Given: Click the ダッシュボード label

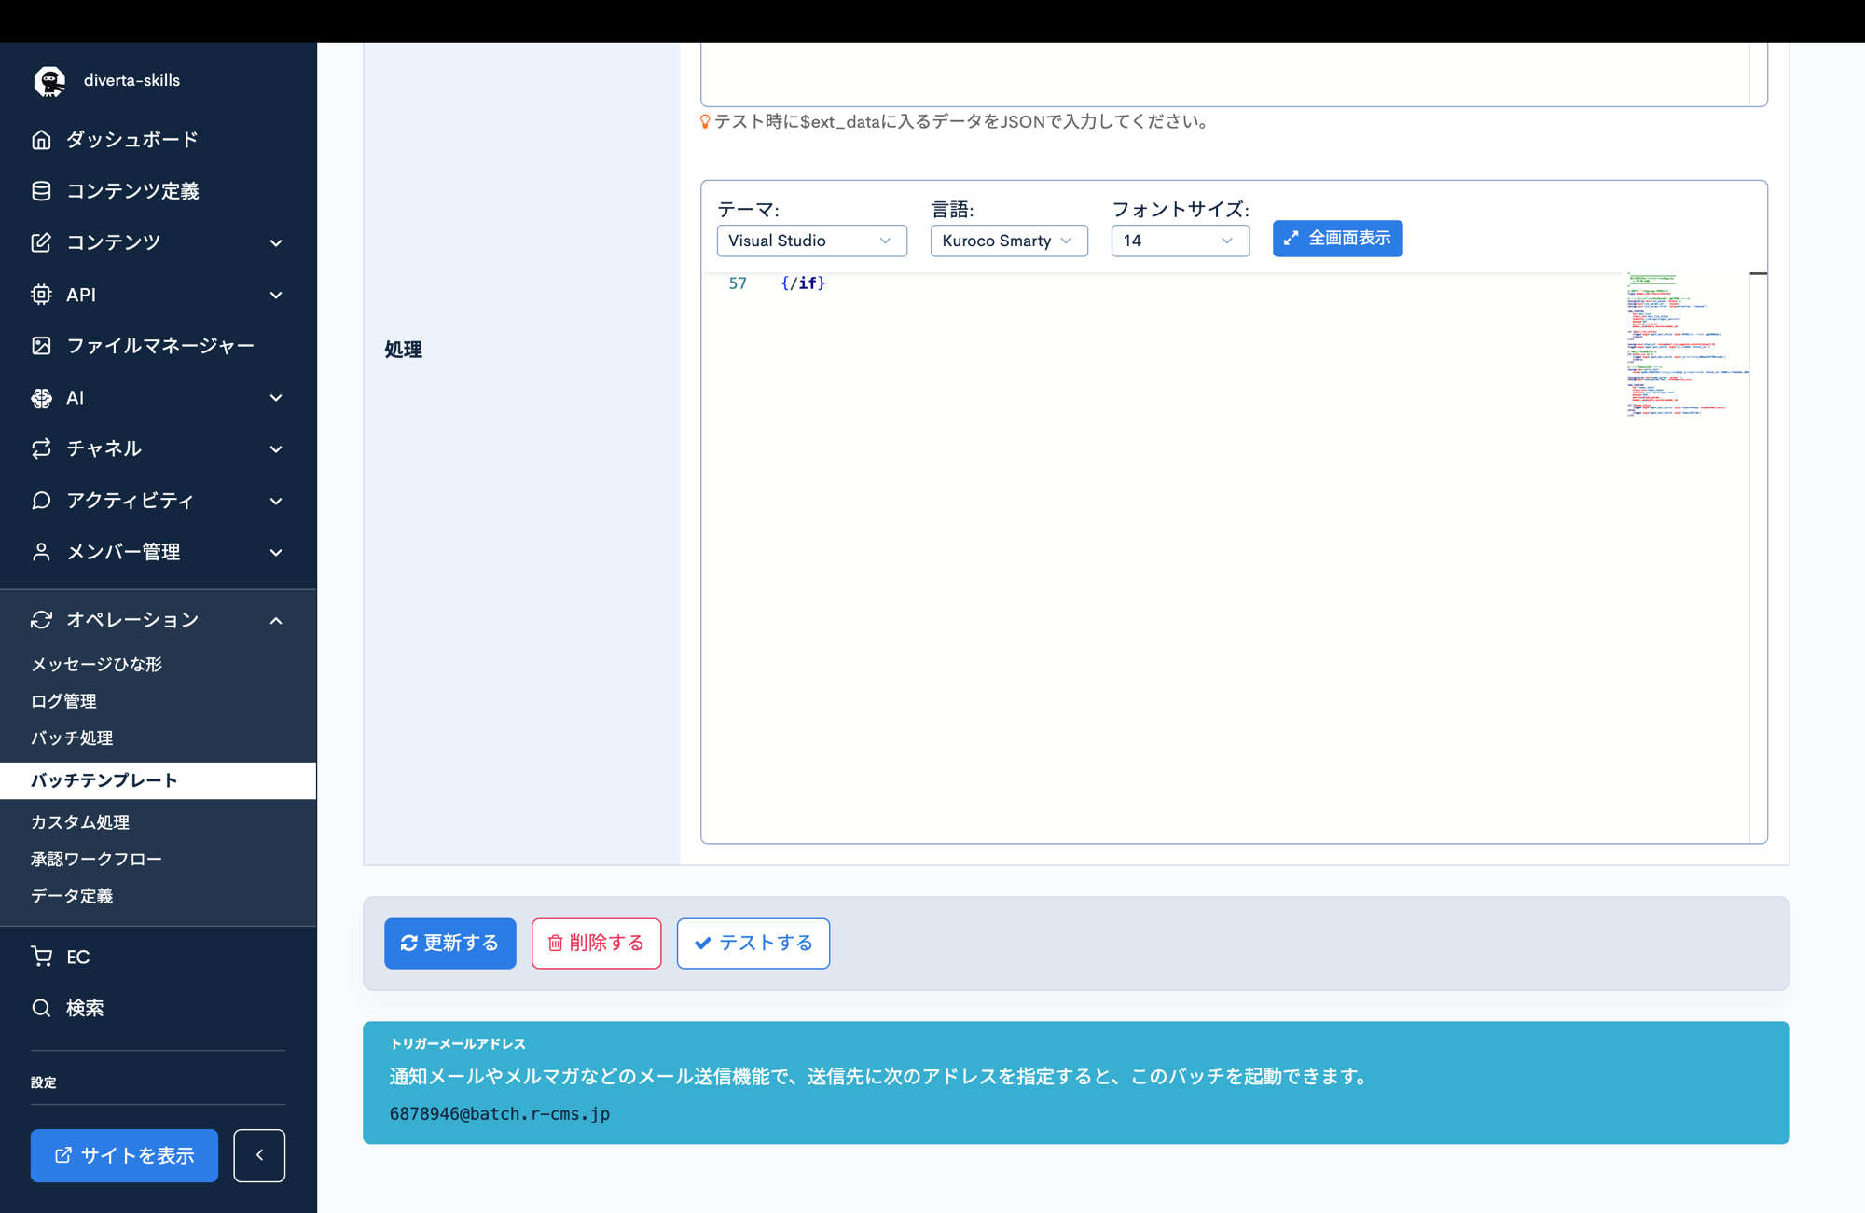Looking at the screenshot, I should click(x=132, y=140).
